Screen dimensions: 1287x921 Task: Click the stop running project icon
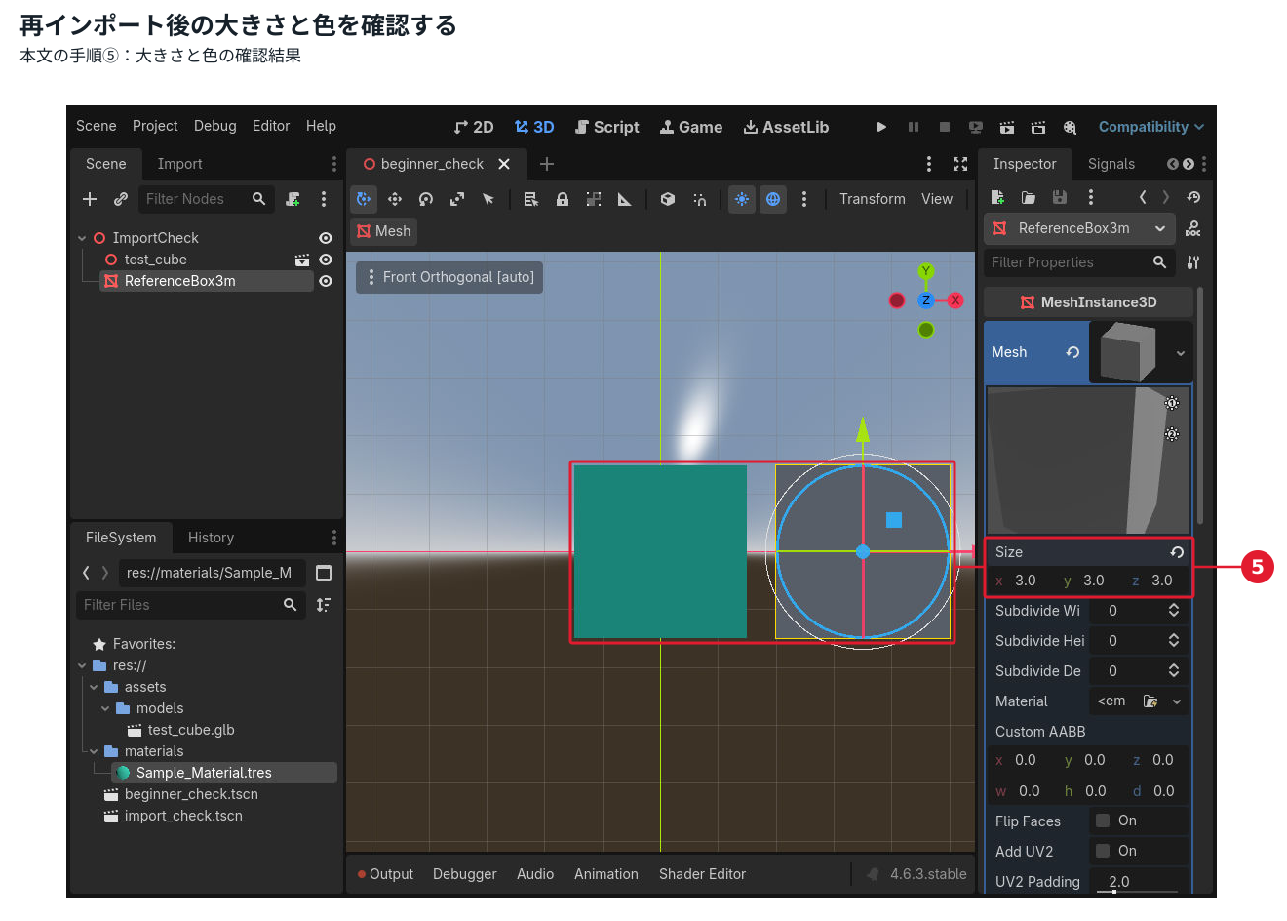click(945, 127)
